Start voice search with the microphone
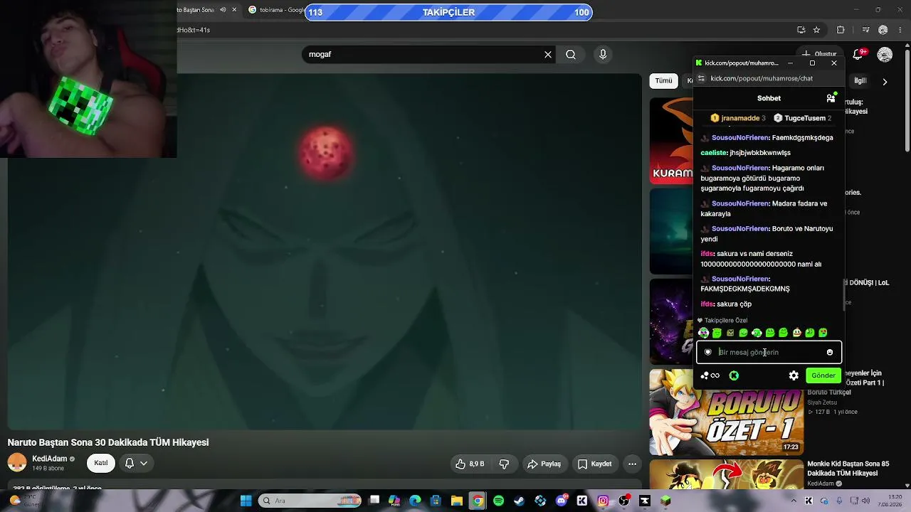 click(x=603, y=55)
